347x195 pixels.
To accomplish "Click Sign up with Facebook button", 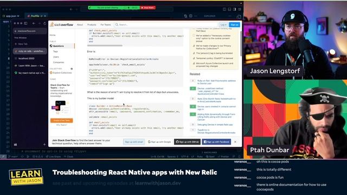I will (216, 142).
